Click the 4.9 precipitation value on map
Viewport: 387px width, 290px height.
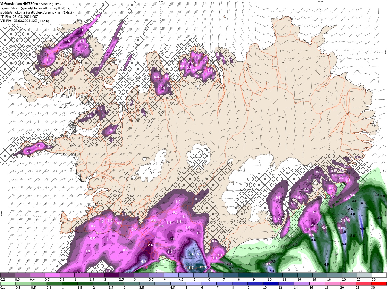click(x=327, y=264)
